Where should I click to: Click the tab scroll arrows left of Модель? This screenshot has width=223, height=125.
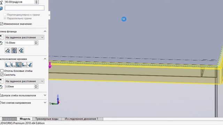(x=9, y=119)
